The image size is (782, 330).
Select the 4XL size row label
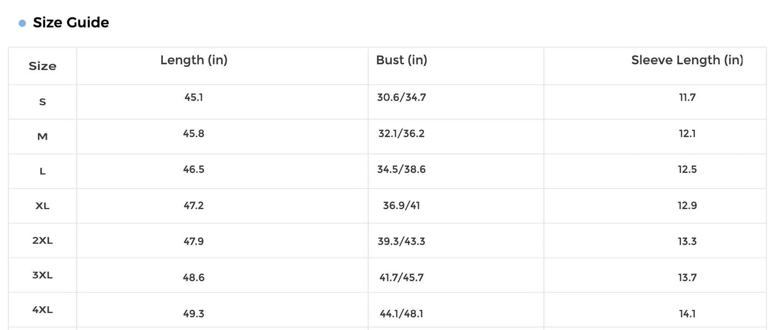click(x=42, y=309)
